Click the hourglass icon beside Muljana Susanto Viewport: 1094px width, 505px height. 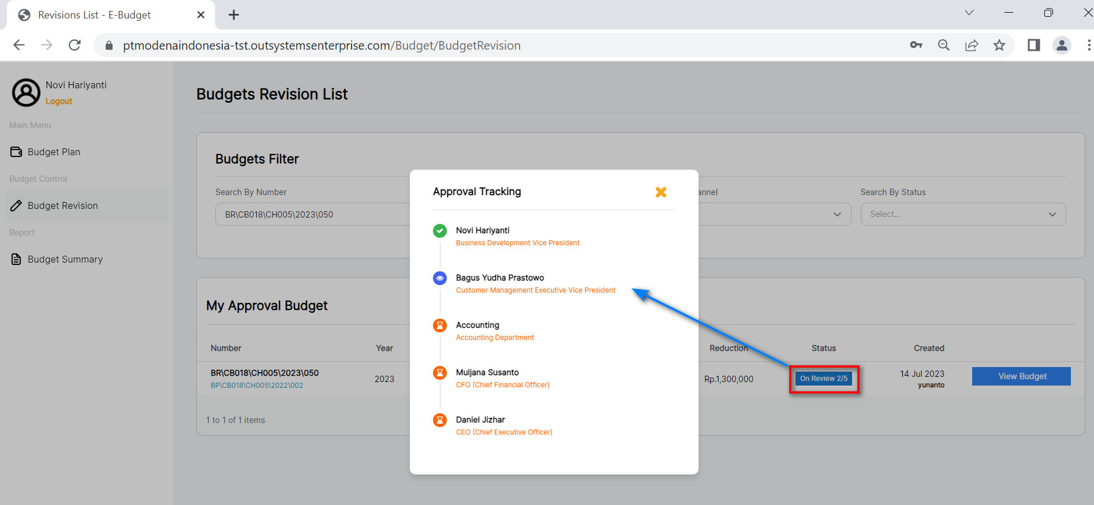pyautogui.click(x=440, y=373)
